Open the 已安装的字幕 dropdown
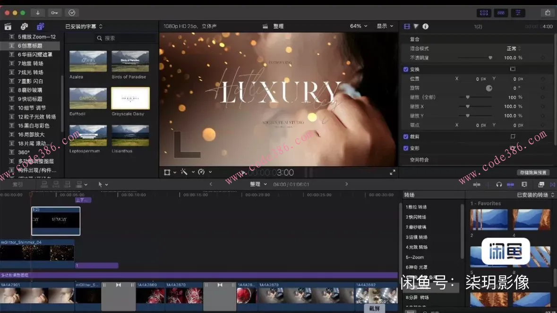This screenshot has width=557, height=313. [84, 26]
